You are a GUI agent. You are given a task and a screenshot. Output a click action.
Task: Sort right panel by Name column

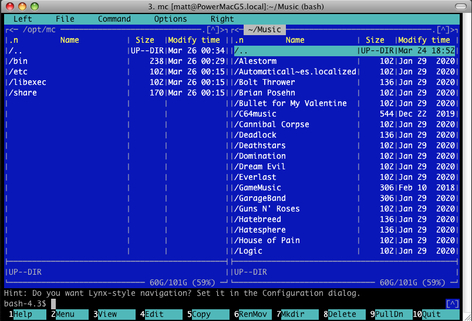click(295, 40)
